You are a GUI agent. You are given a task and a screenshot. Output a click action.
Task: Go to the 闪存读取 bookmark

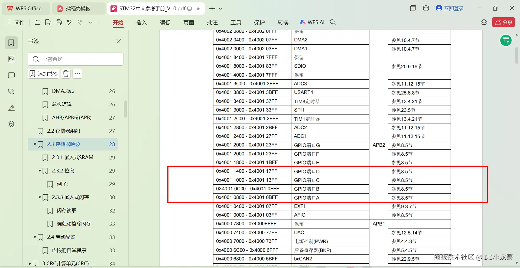(66, 211)
